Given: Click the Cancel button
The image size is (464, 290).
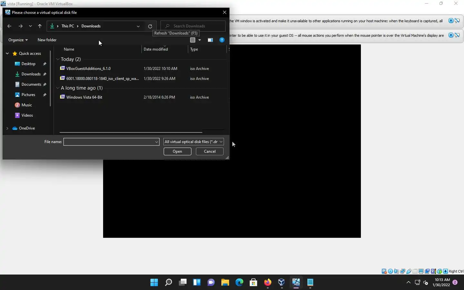Looking at the screenshot, I should [210, 151].
